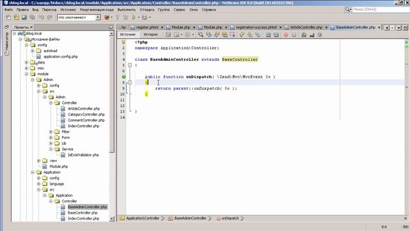Click Last Edit icon in editor toolbar
Image resolution: width=410 pixels, height=231 pixels.
point(168,35)
